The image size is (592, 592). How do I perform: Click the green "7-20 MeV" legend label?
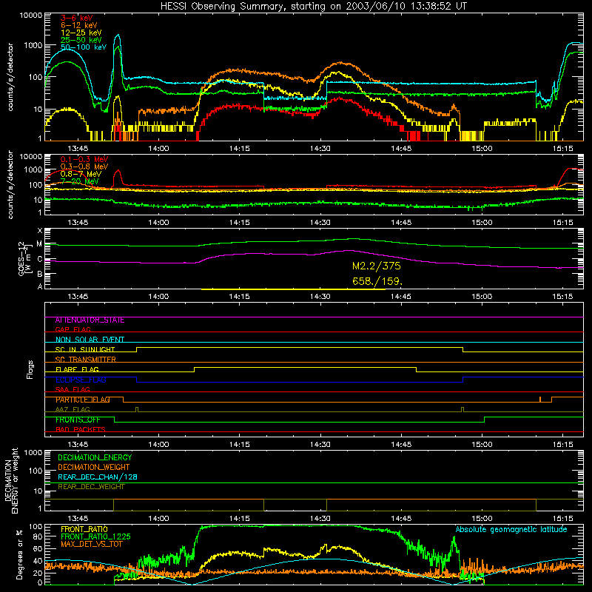79,181
